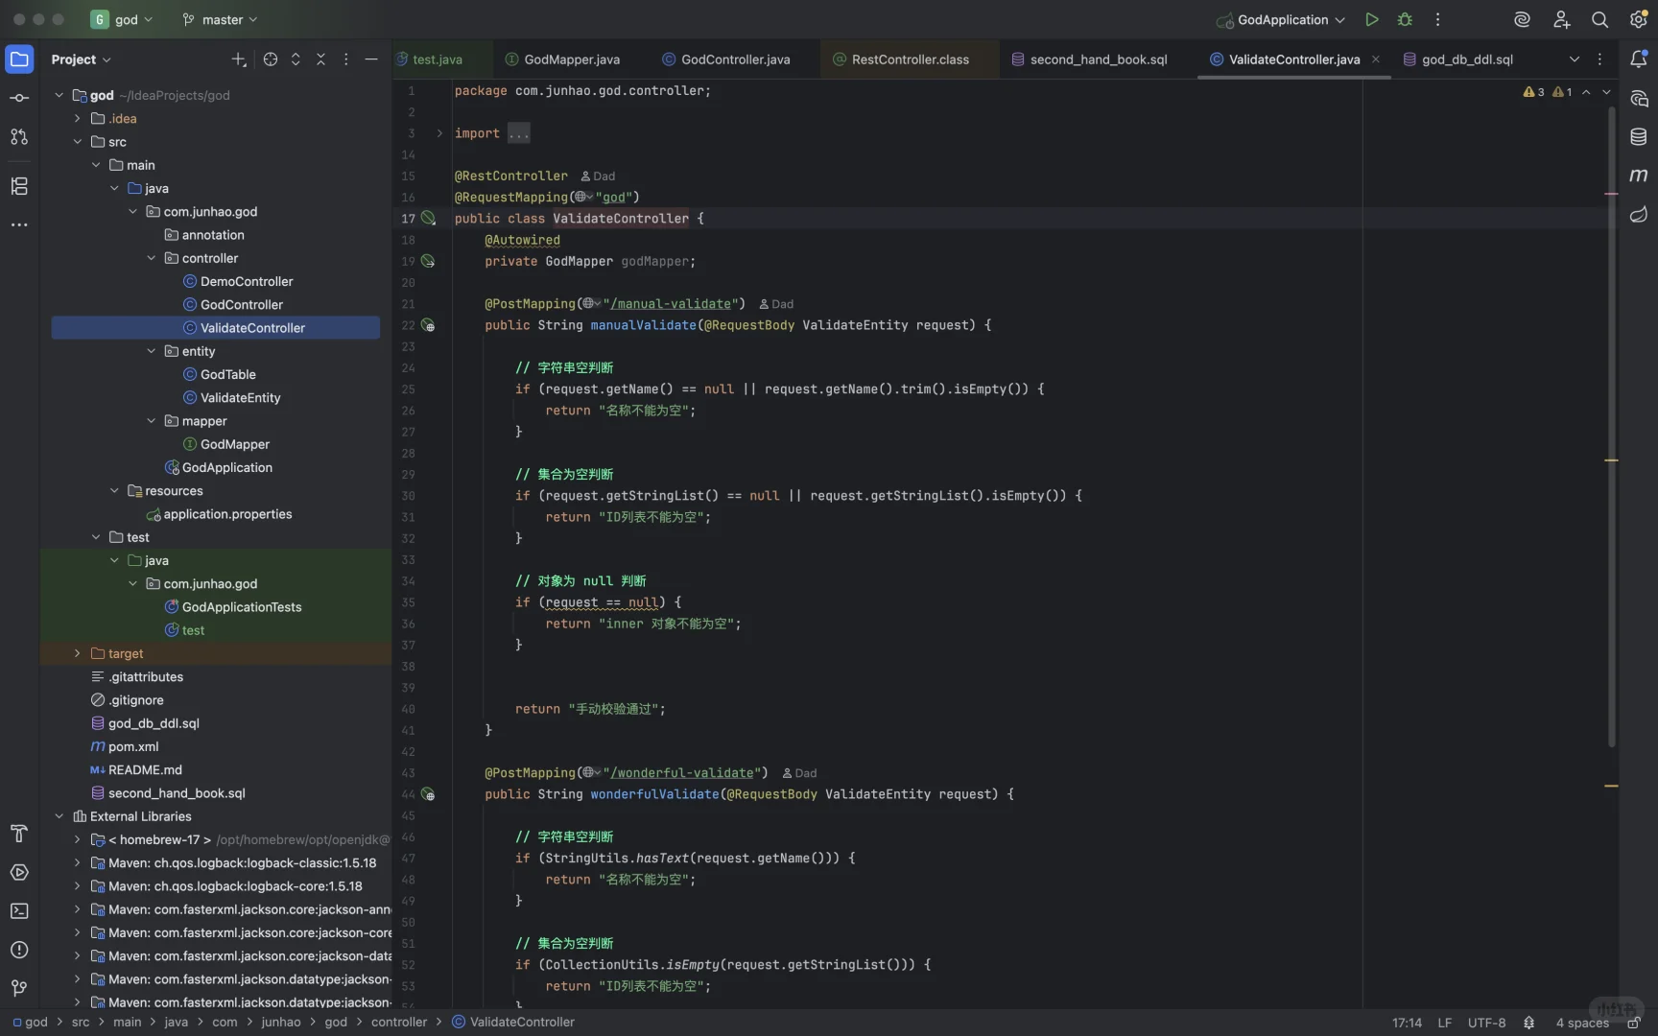
Task: Open line separator LF setting
Action: click(1444, 1023)
